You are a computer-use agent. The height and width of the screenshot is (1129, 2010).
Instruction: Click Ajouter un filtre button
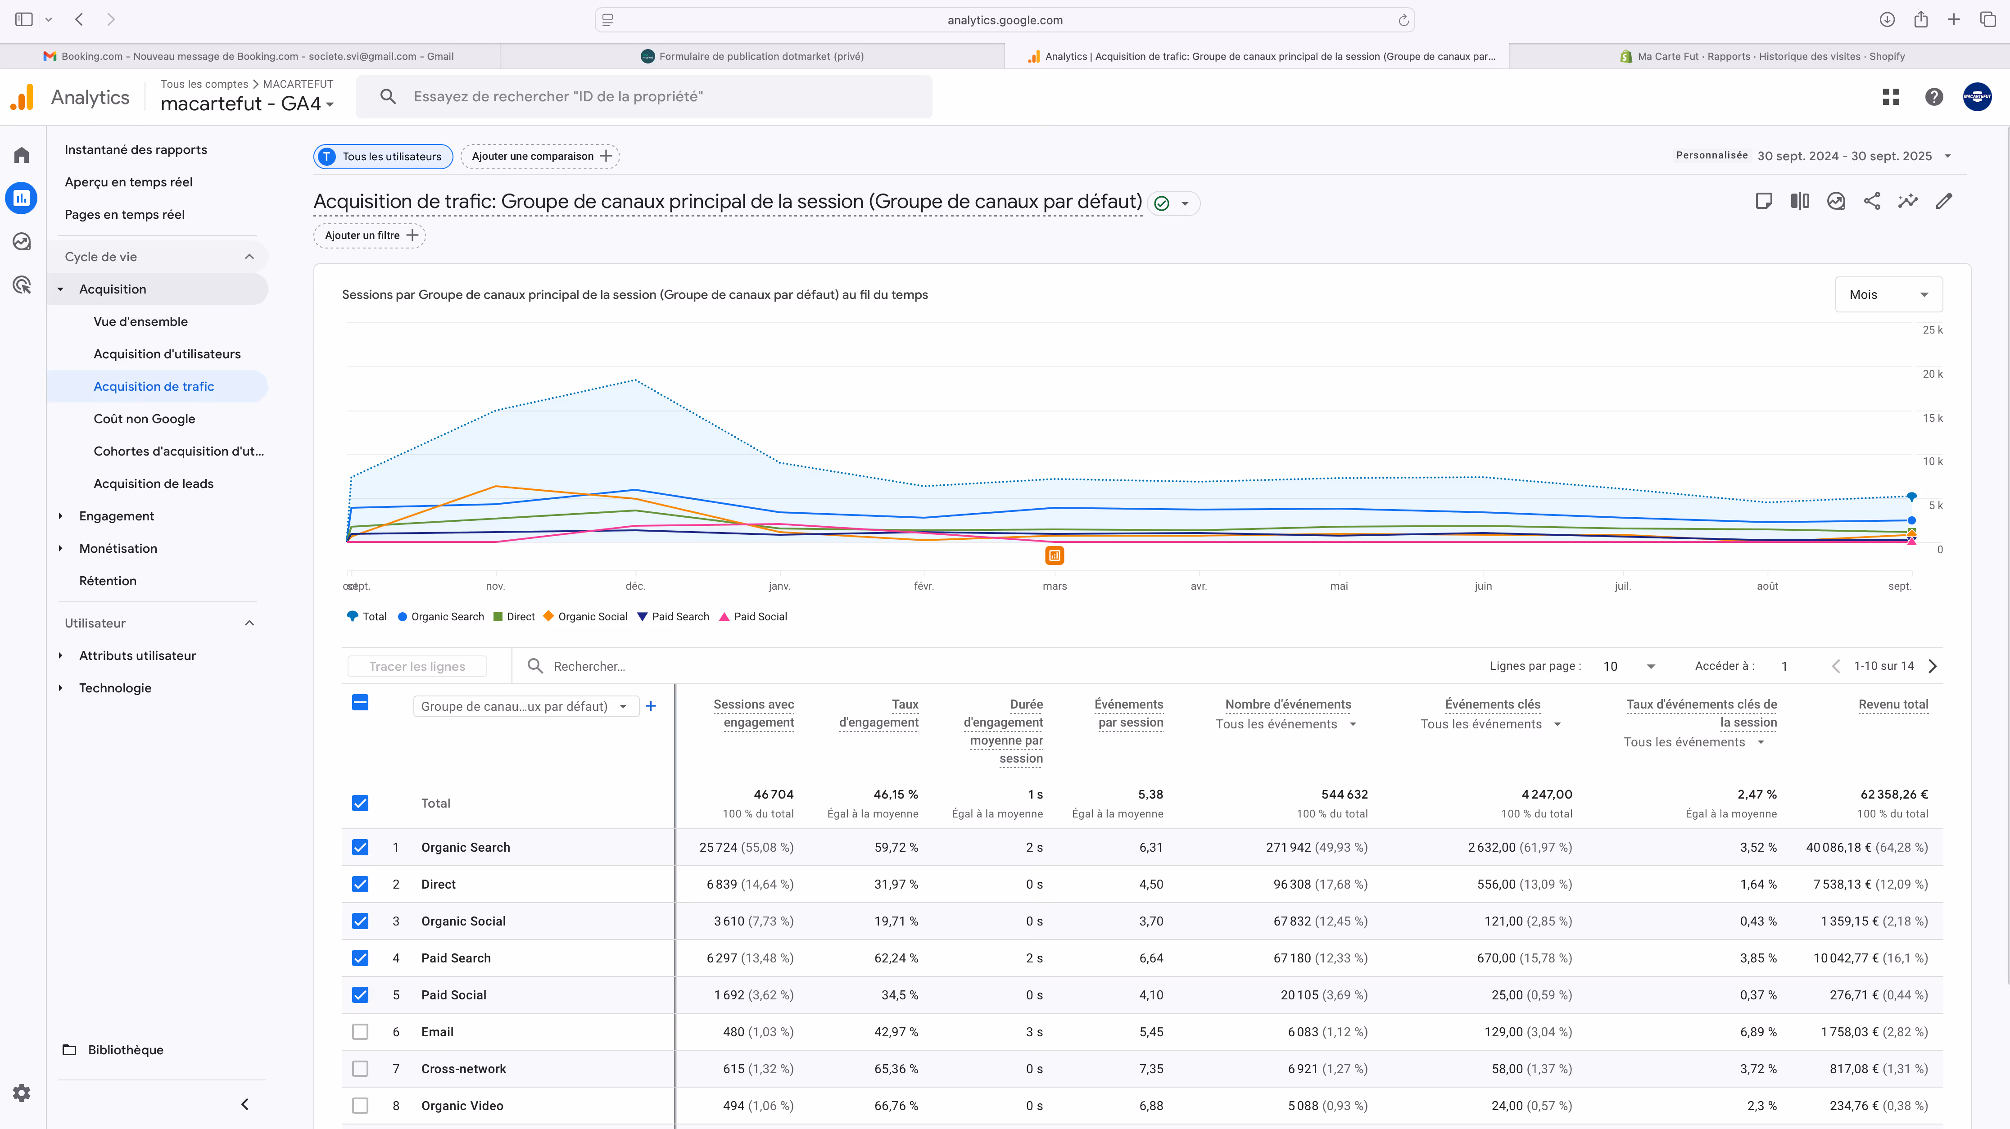[x=370, y=235]
